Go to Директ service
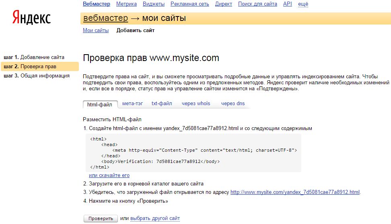Screen dimensions: 391x224 [223, 4]
